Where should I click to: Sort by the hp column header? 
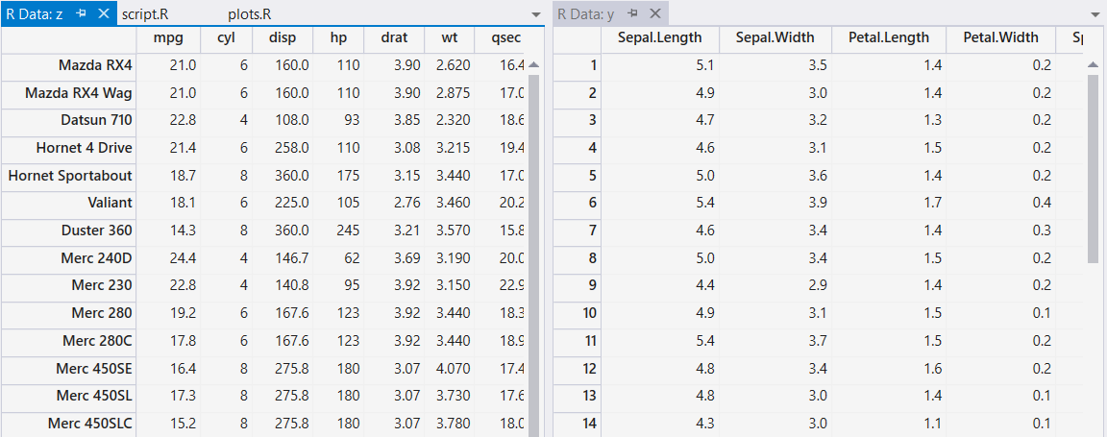tap(338, 38)
